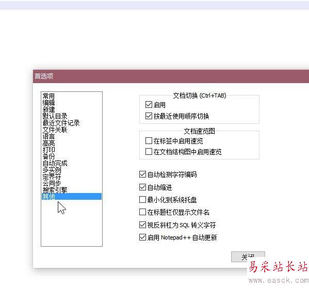Pick 定界符 from the category list
Viewport: 309px width, 288px height.
(72, 176)
